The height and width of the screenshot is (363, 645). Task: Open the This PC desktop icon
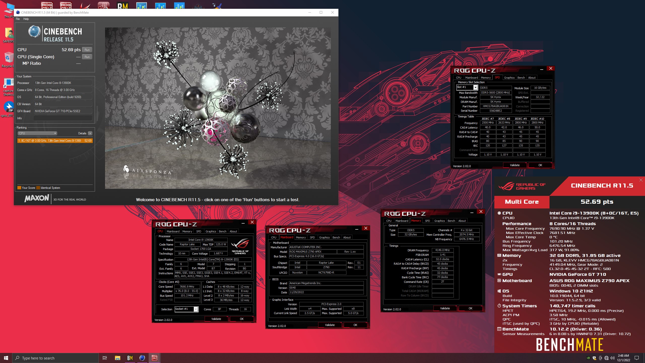coord(9,10)
